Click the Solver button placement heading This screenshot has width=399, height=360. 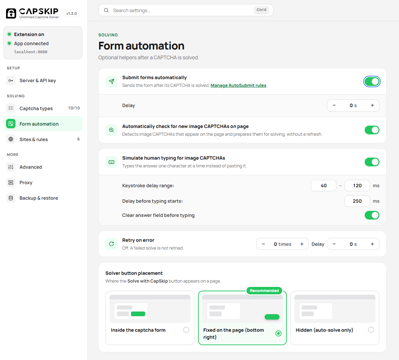134,273
